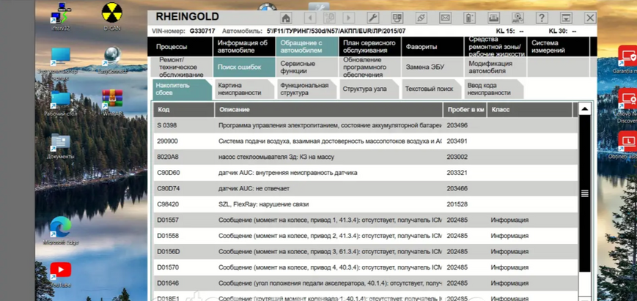This screenshot has width=637, height=301.
Task: Select Ремонт/техническое обслуживание submenu
Action: point(182,67)
